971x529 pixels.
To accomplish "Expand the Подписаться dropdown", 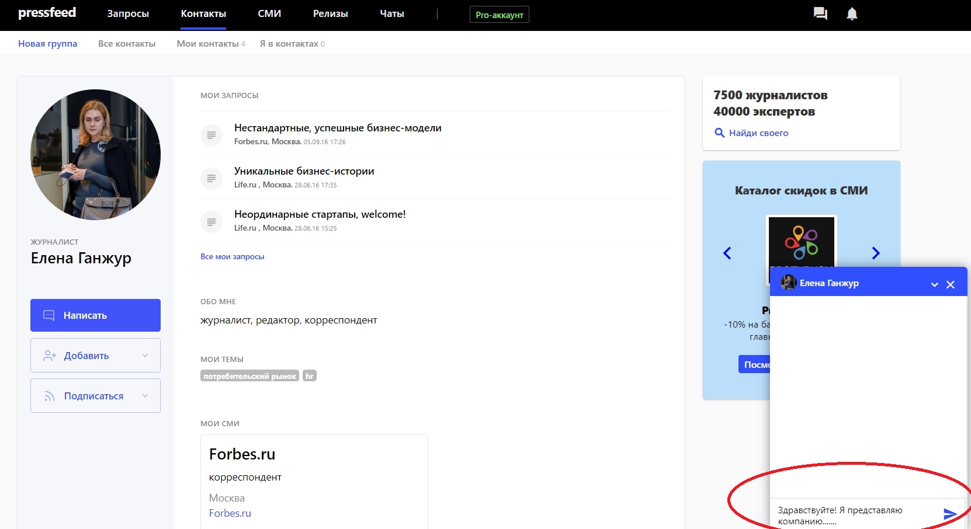I will coord(145,396).
